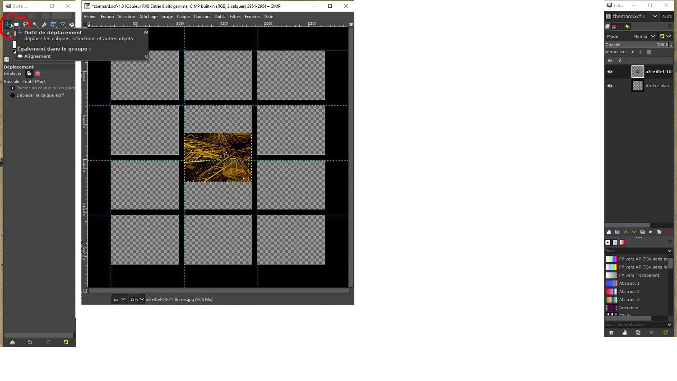Create a new layer in Layers panel
The height and width of the screenshot is (381, 677).
(x=608, y=232)
